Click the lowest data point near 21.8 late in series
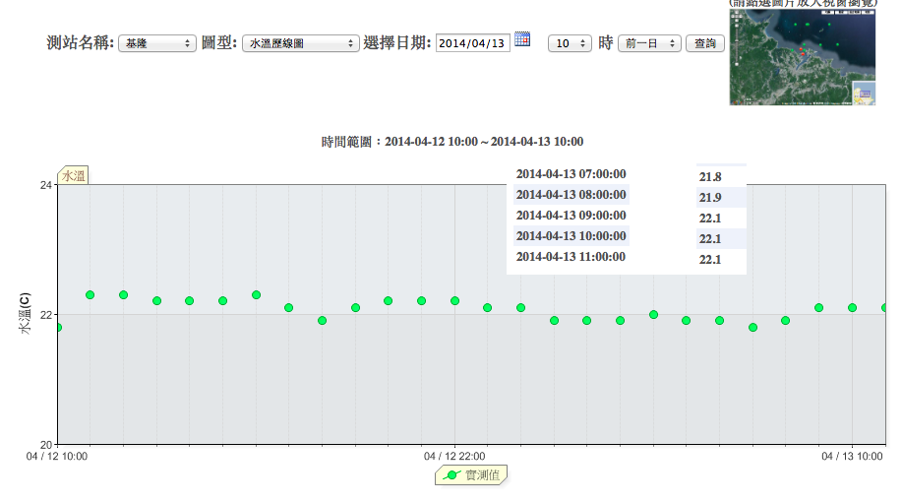The height and width of the screenshot is (502, 902). pos(753,328)
